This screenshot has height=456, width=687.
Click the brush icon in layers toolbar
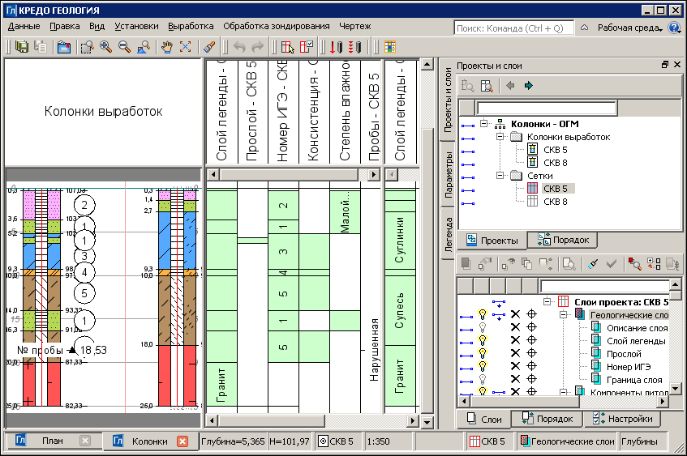coord(593,264)
